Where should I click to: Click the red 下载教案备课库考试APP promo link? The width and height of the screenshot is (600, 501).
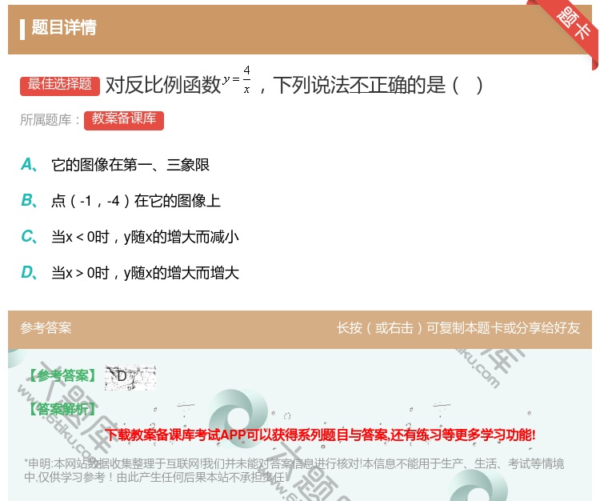pyautogui.click(x=320, y=435)
